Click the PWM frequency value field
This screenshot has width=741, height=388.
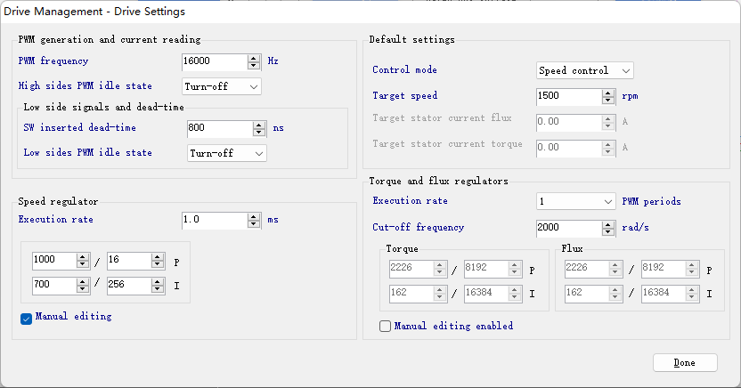coord(215,61)
